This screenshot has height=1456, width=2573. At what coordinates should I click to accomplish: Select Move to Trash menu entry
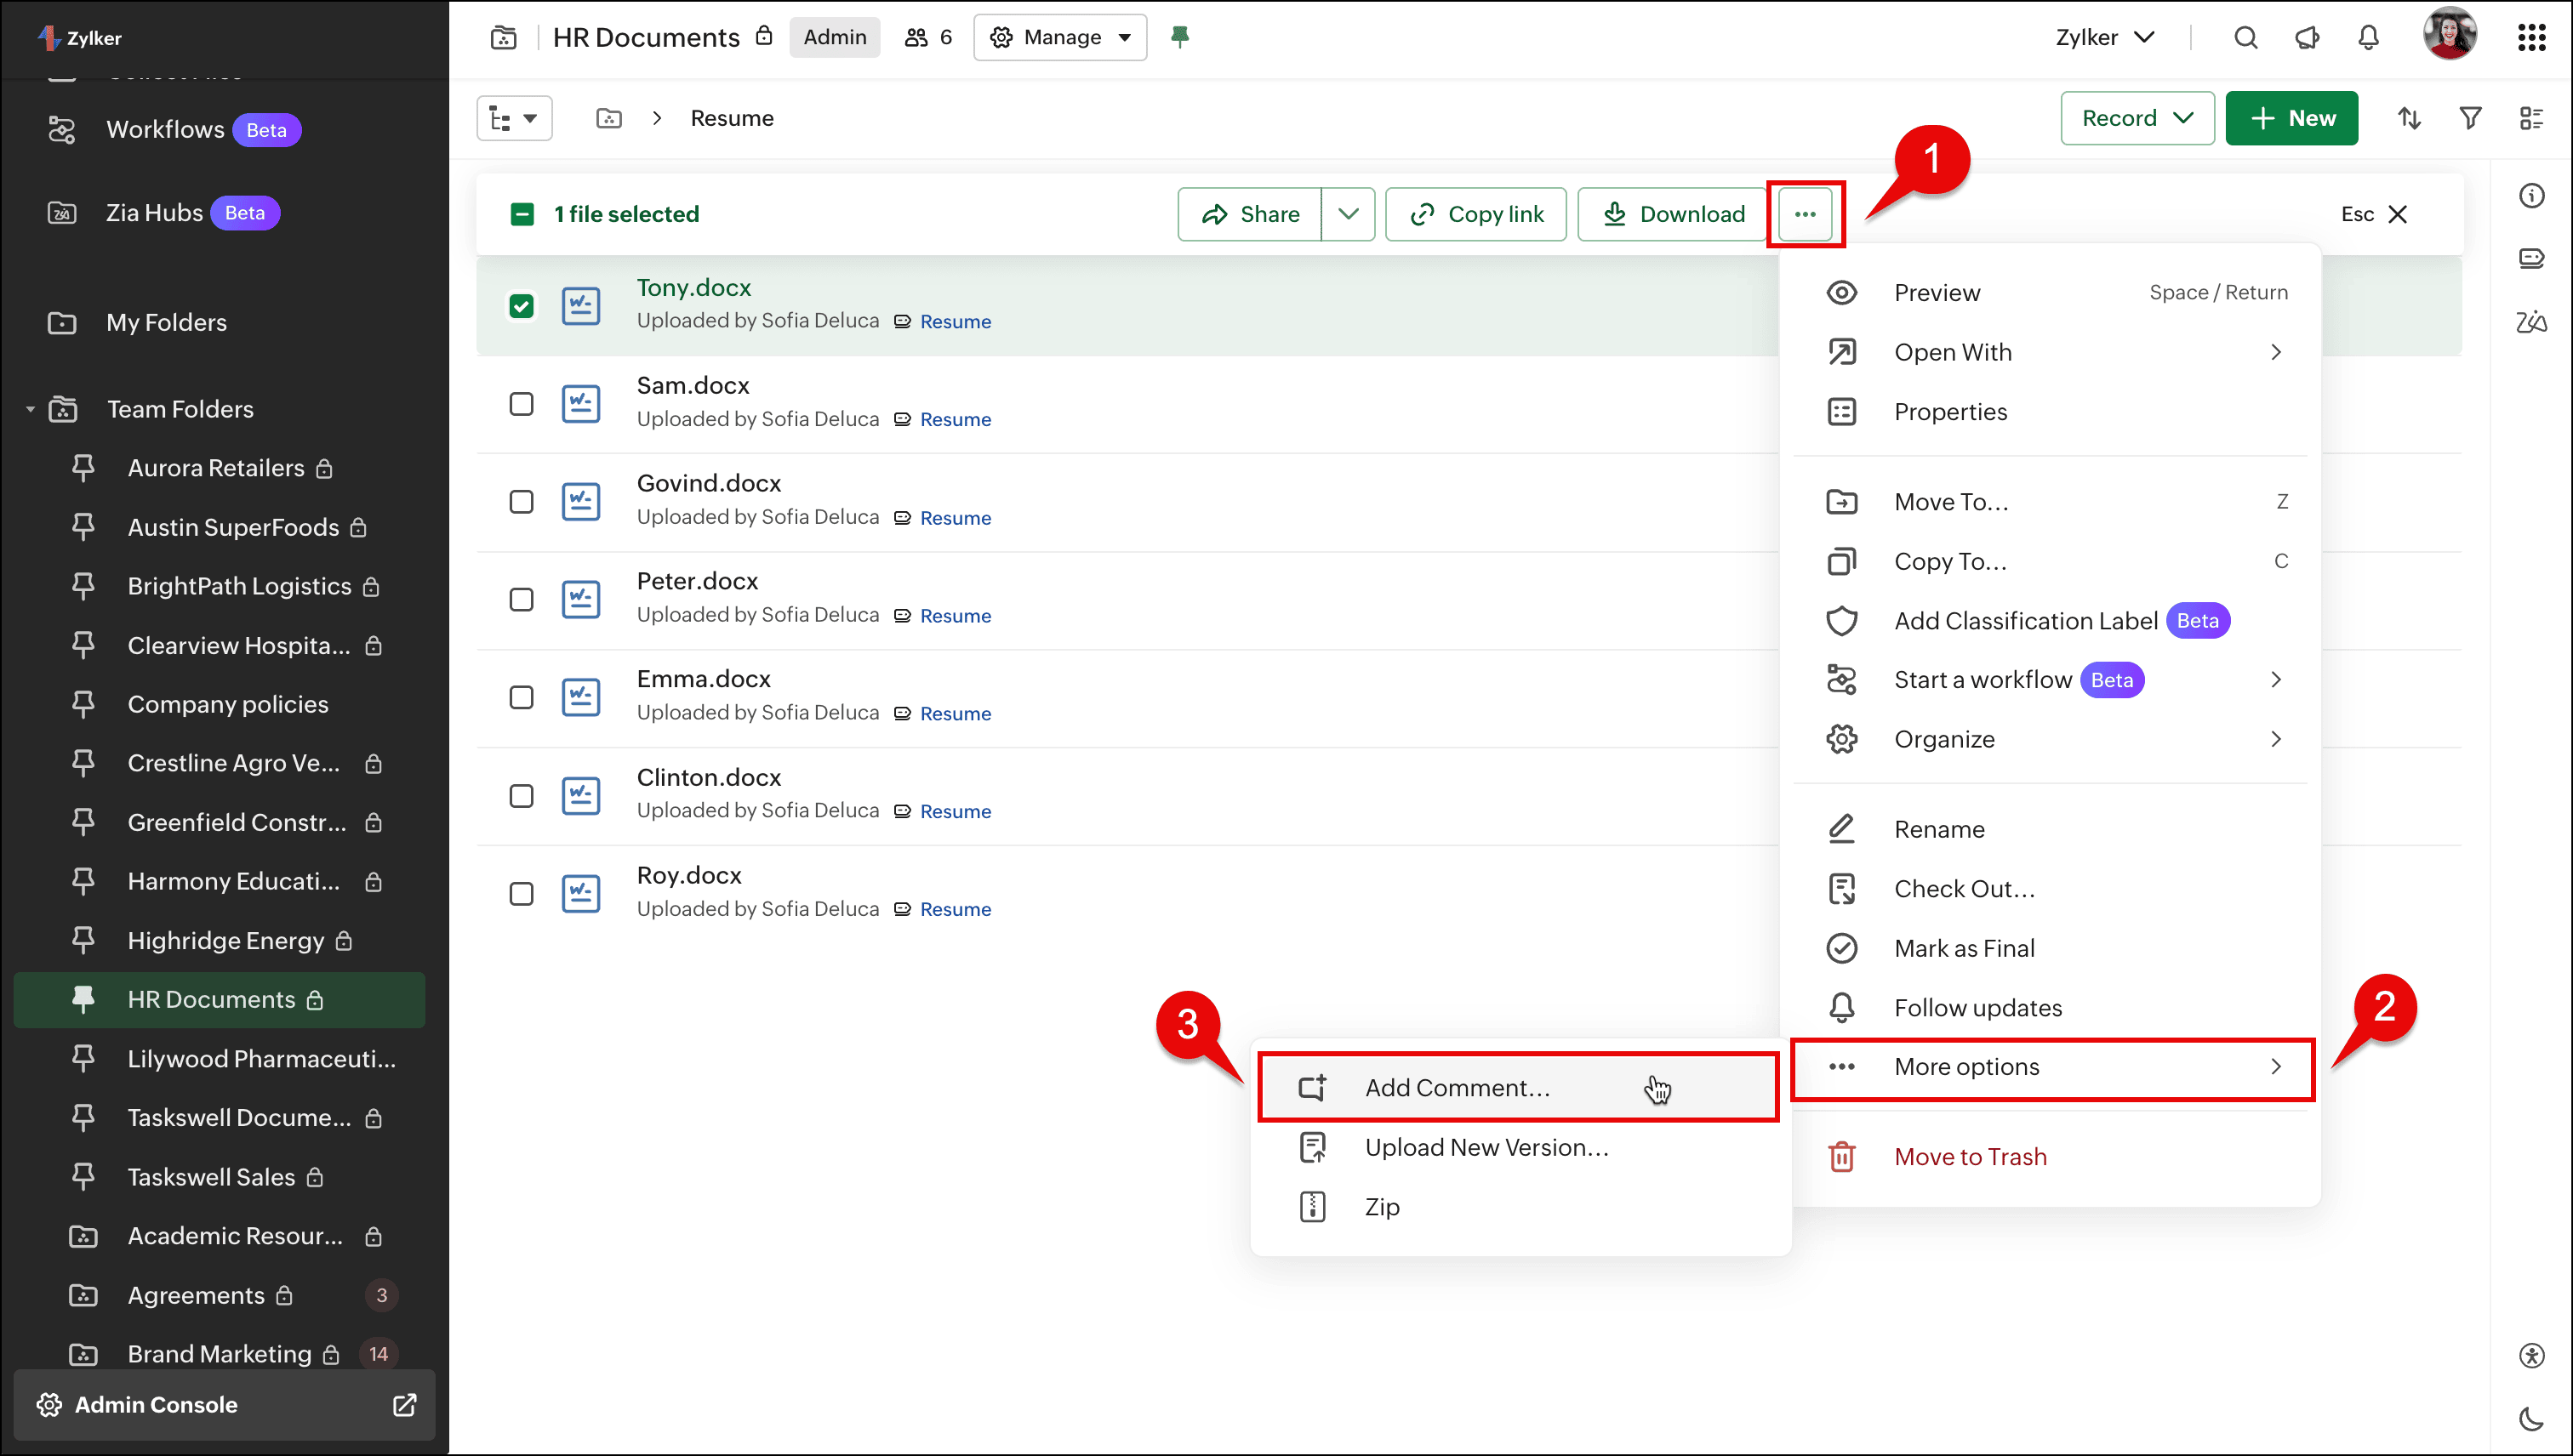[1970, 1157]
